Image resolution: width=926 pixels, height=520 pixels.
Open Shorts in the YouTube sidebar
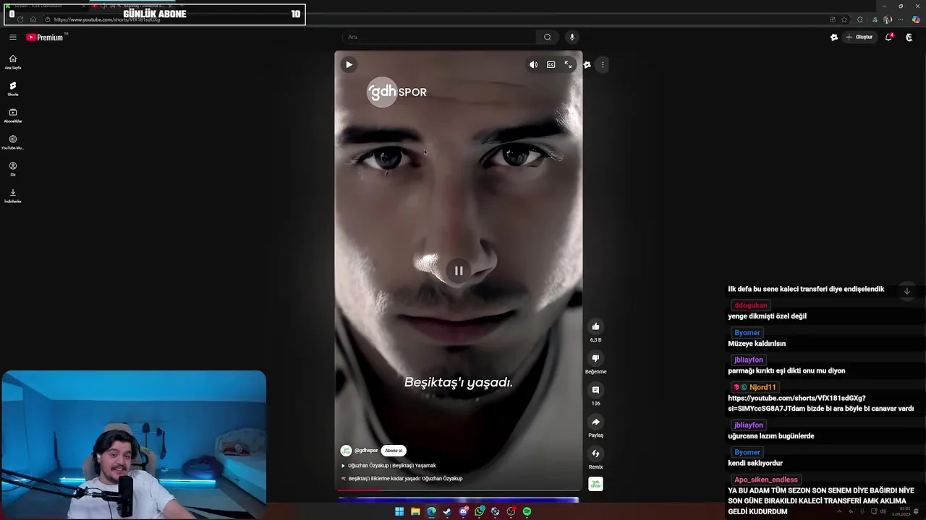(12, 89)
